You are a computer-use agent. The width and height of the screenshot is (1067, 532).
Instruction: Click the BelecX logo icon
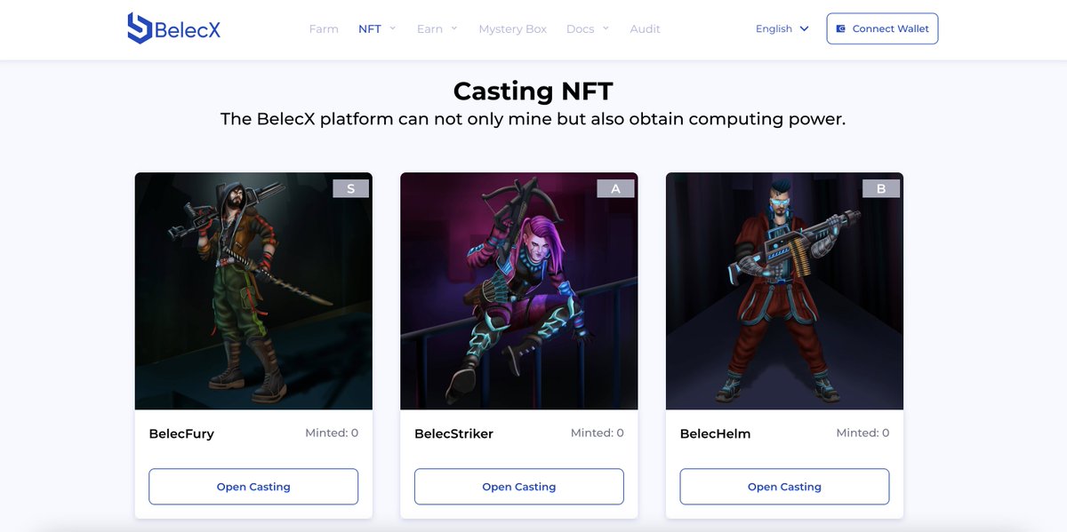point(140,28)
